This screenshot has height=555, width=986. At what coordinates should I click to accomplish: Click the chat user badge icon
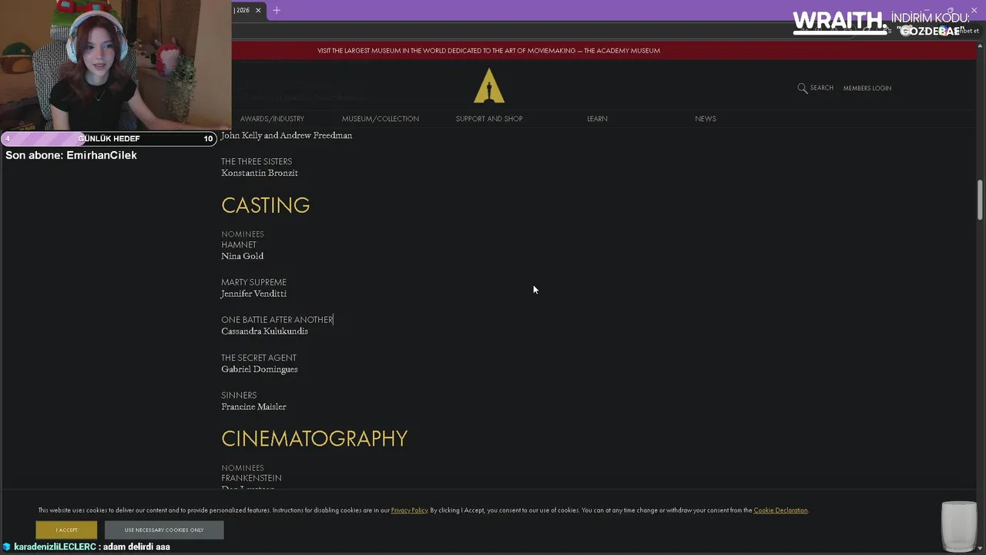pyautogui.click(x=7, y=547)
